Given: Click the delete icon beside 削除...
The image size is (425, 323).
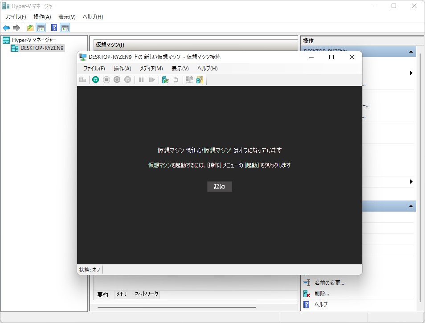Looking at the screenshot, I should 306,294.
